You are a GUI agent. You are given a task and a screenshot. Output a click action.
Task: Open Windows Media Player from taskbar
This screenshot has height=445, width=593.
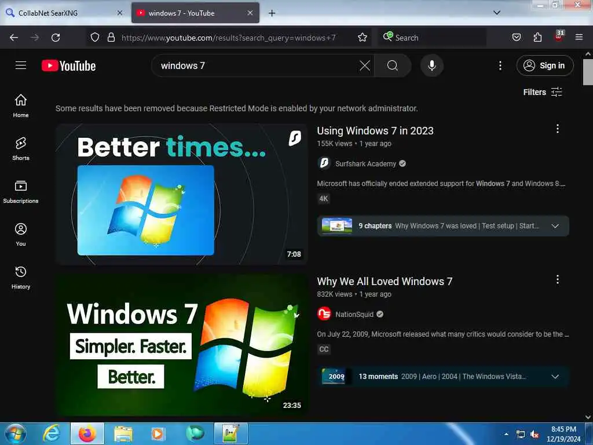coord(158,433)
